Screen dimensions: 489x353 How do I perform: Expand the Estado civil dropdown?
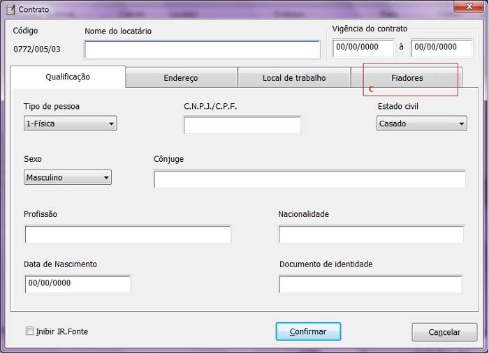(421, 123)
